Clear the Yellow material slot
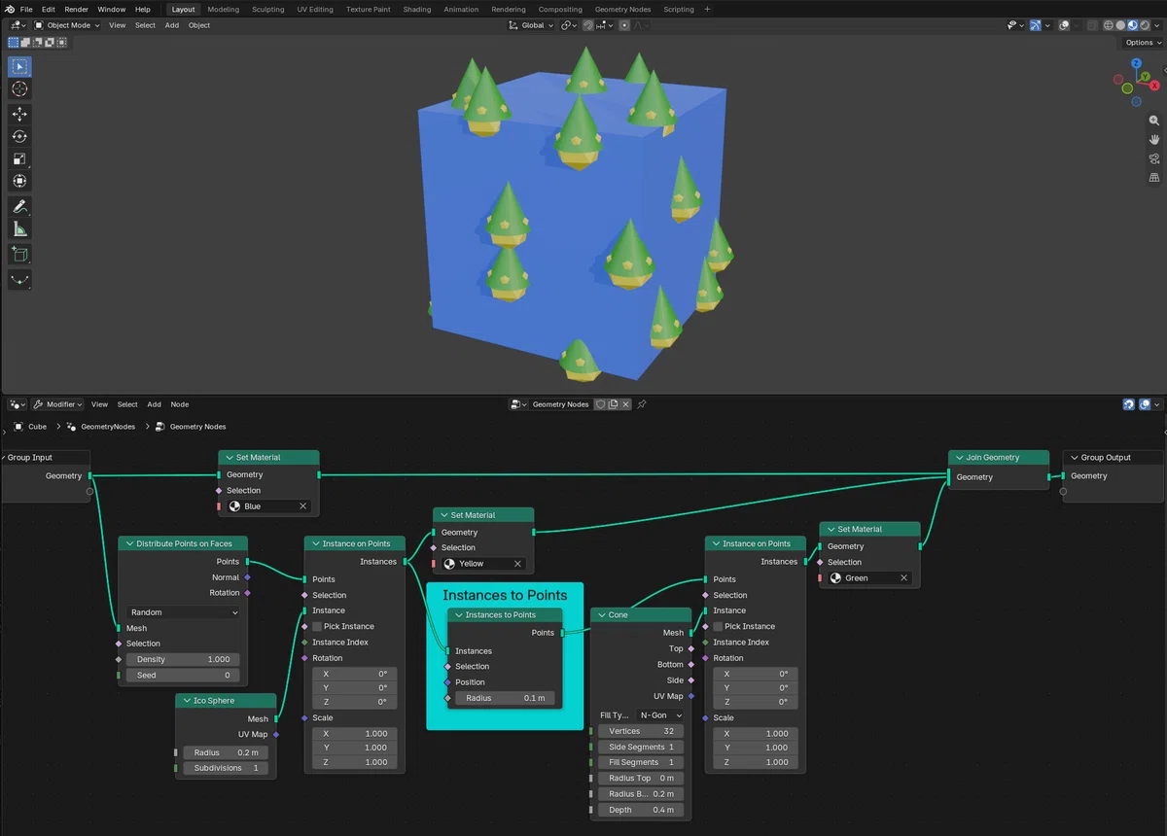The image size is (1167, 836). point(517,564)
